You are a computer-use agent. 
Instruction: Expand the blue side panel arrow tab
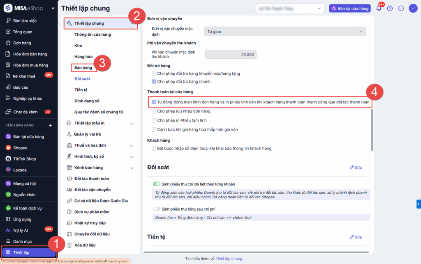click(x=419, y=204)
